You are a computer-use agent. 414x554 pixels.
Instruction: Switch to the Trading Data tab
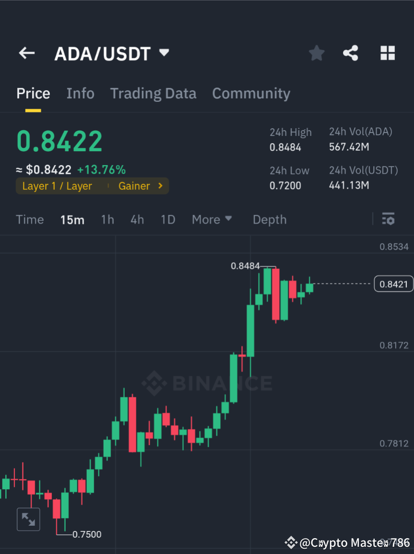click(153, 93)
